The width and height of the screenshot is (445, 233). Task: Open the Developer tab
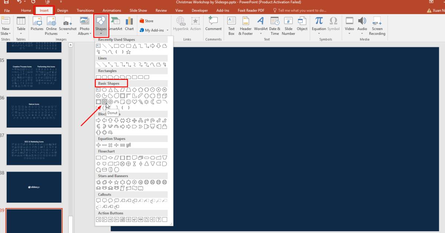(x=200, y=10)
